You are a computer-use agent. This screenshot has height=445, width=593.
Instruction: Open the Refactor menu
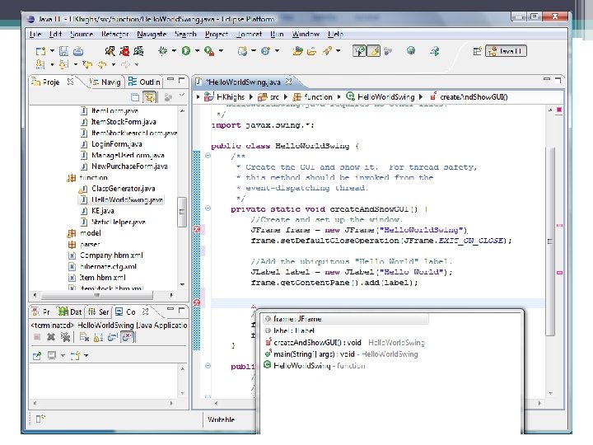(115, 34)
